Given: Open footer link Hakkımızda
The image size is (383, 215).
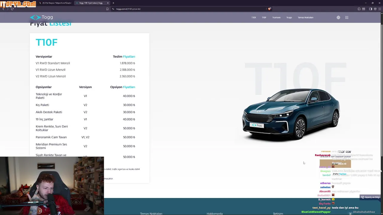Looking at the screenshot, I should [x=215, y=214].
